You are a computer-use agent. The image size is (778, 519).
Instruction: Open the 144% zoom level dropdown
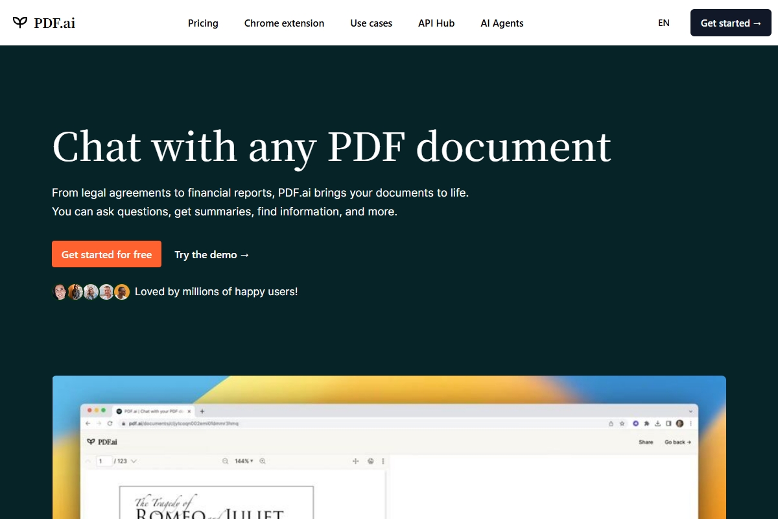point(243,461)
